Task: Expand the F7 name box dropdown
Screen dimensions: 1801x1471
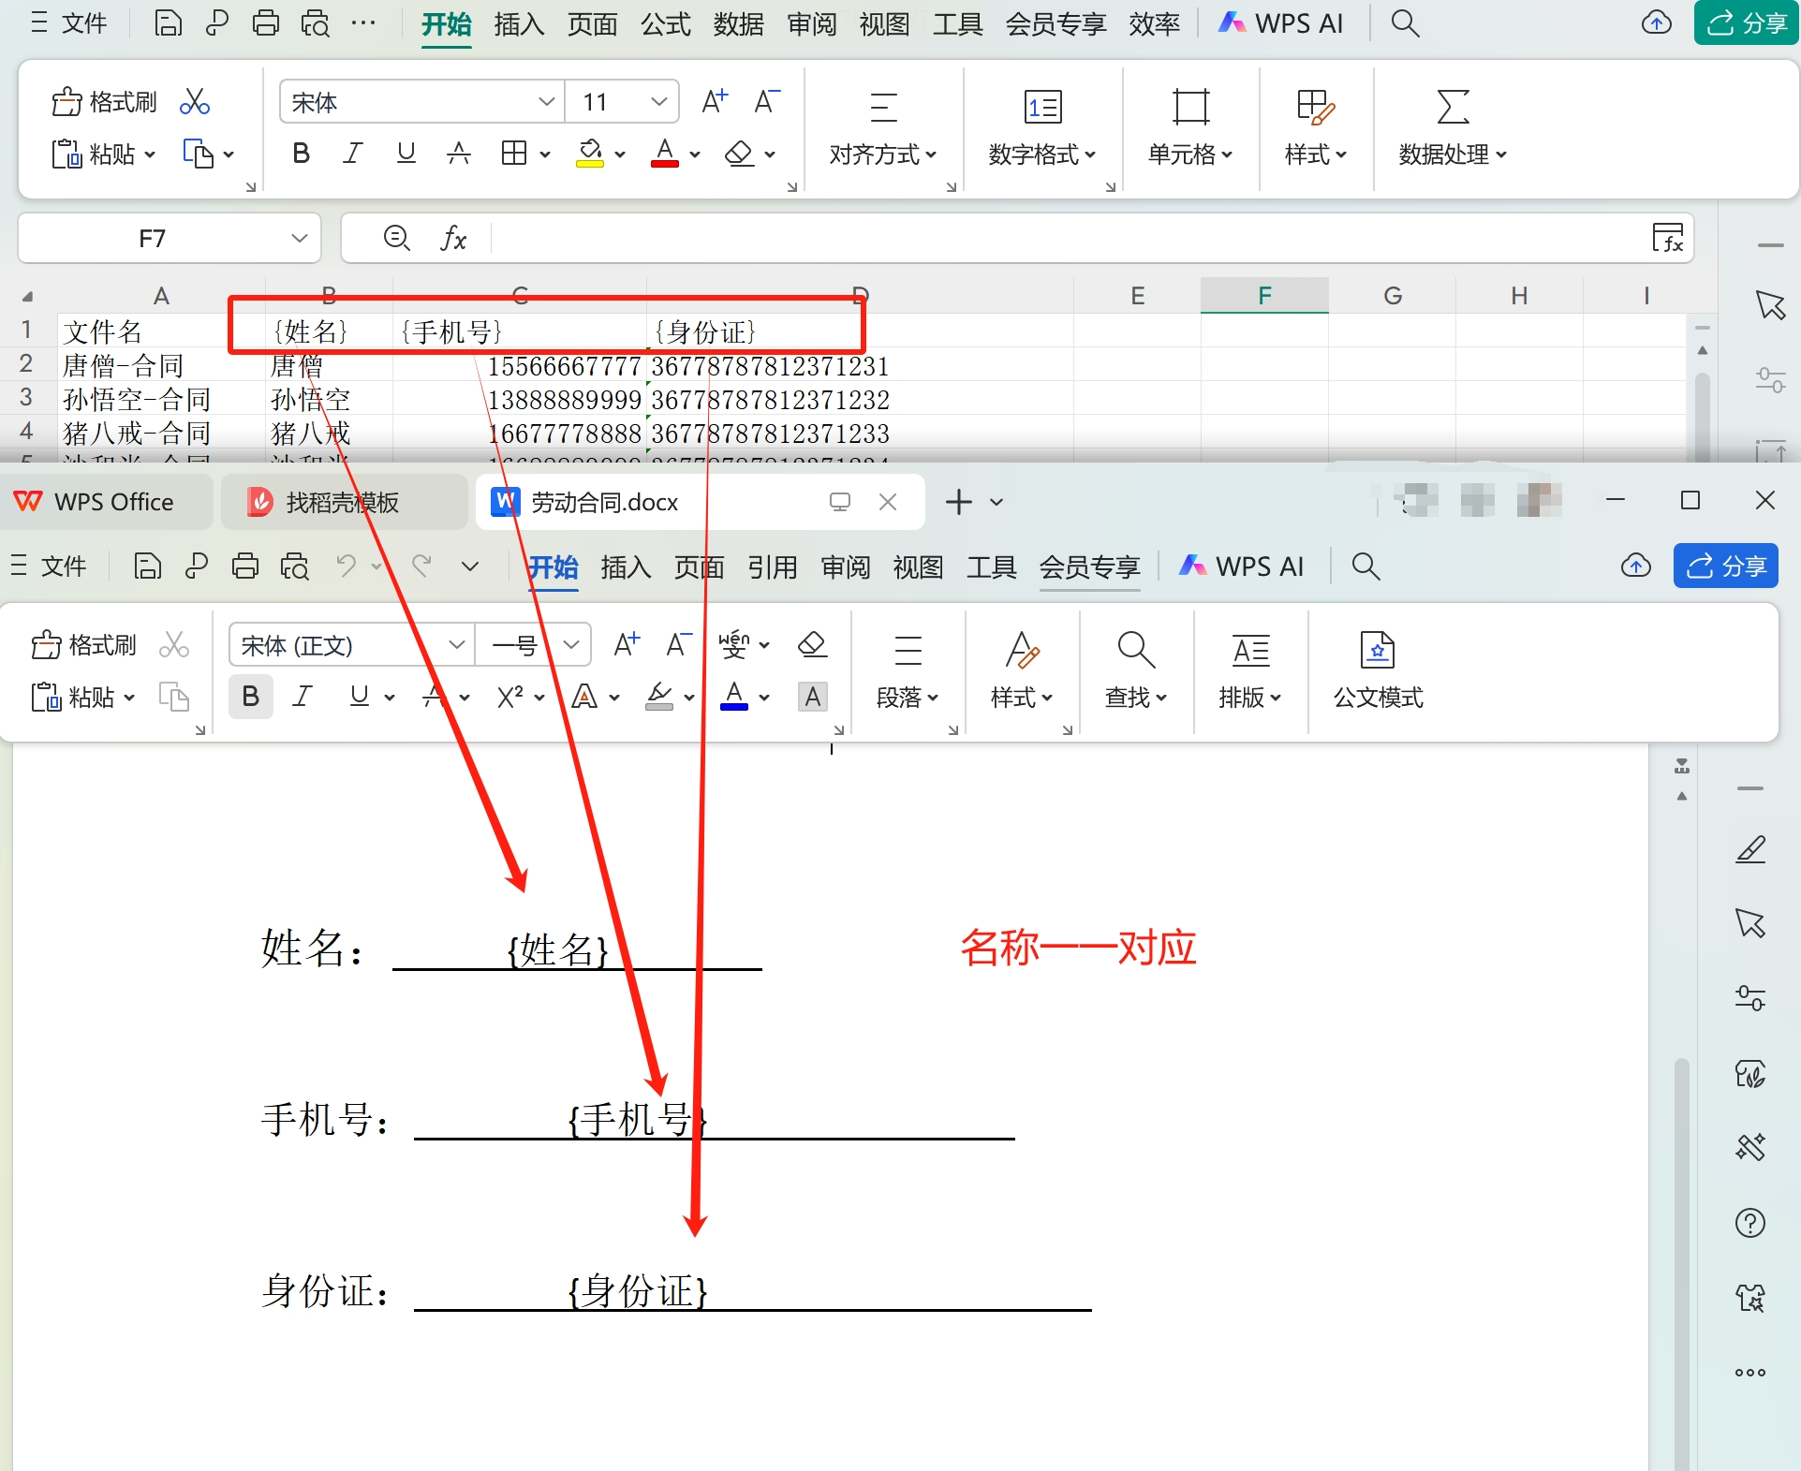Action: [300, 238]
